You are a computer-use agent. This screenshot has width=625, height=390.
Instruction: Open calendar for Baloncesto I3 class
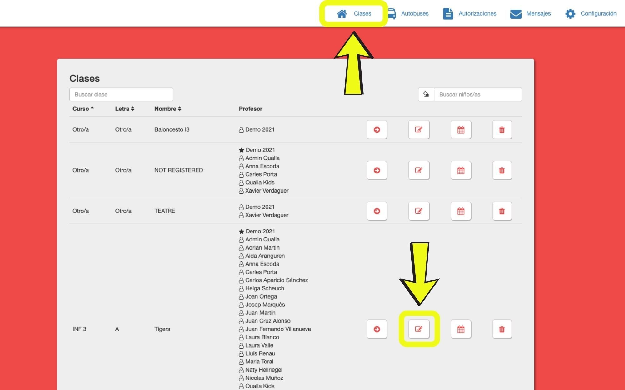tap(461, 129)
